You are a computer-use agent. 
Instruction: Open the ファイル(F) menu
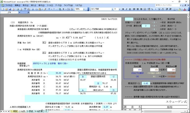click(9, 5)
